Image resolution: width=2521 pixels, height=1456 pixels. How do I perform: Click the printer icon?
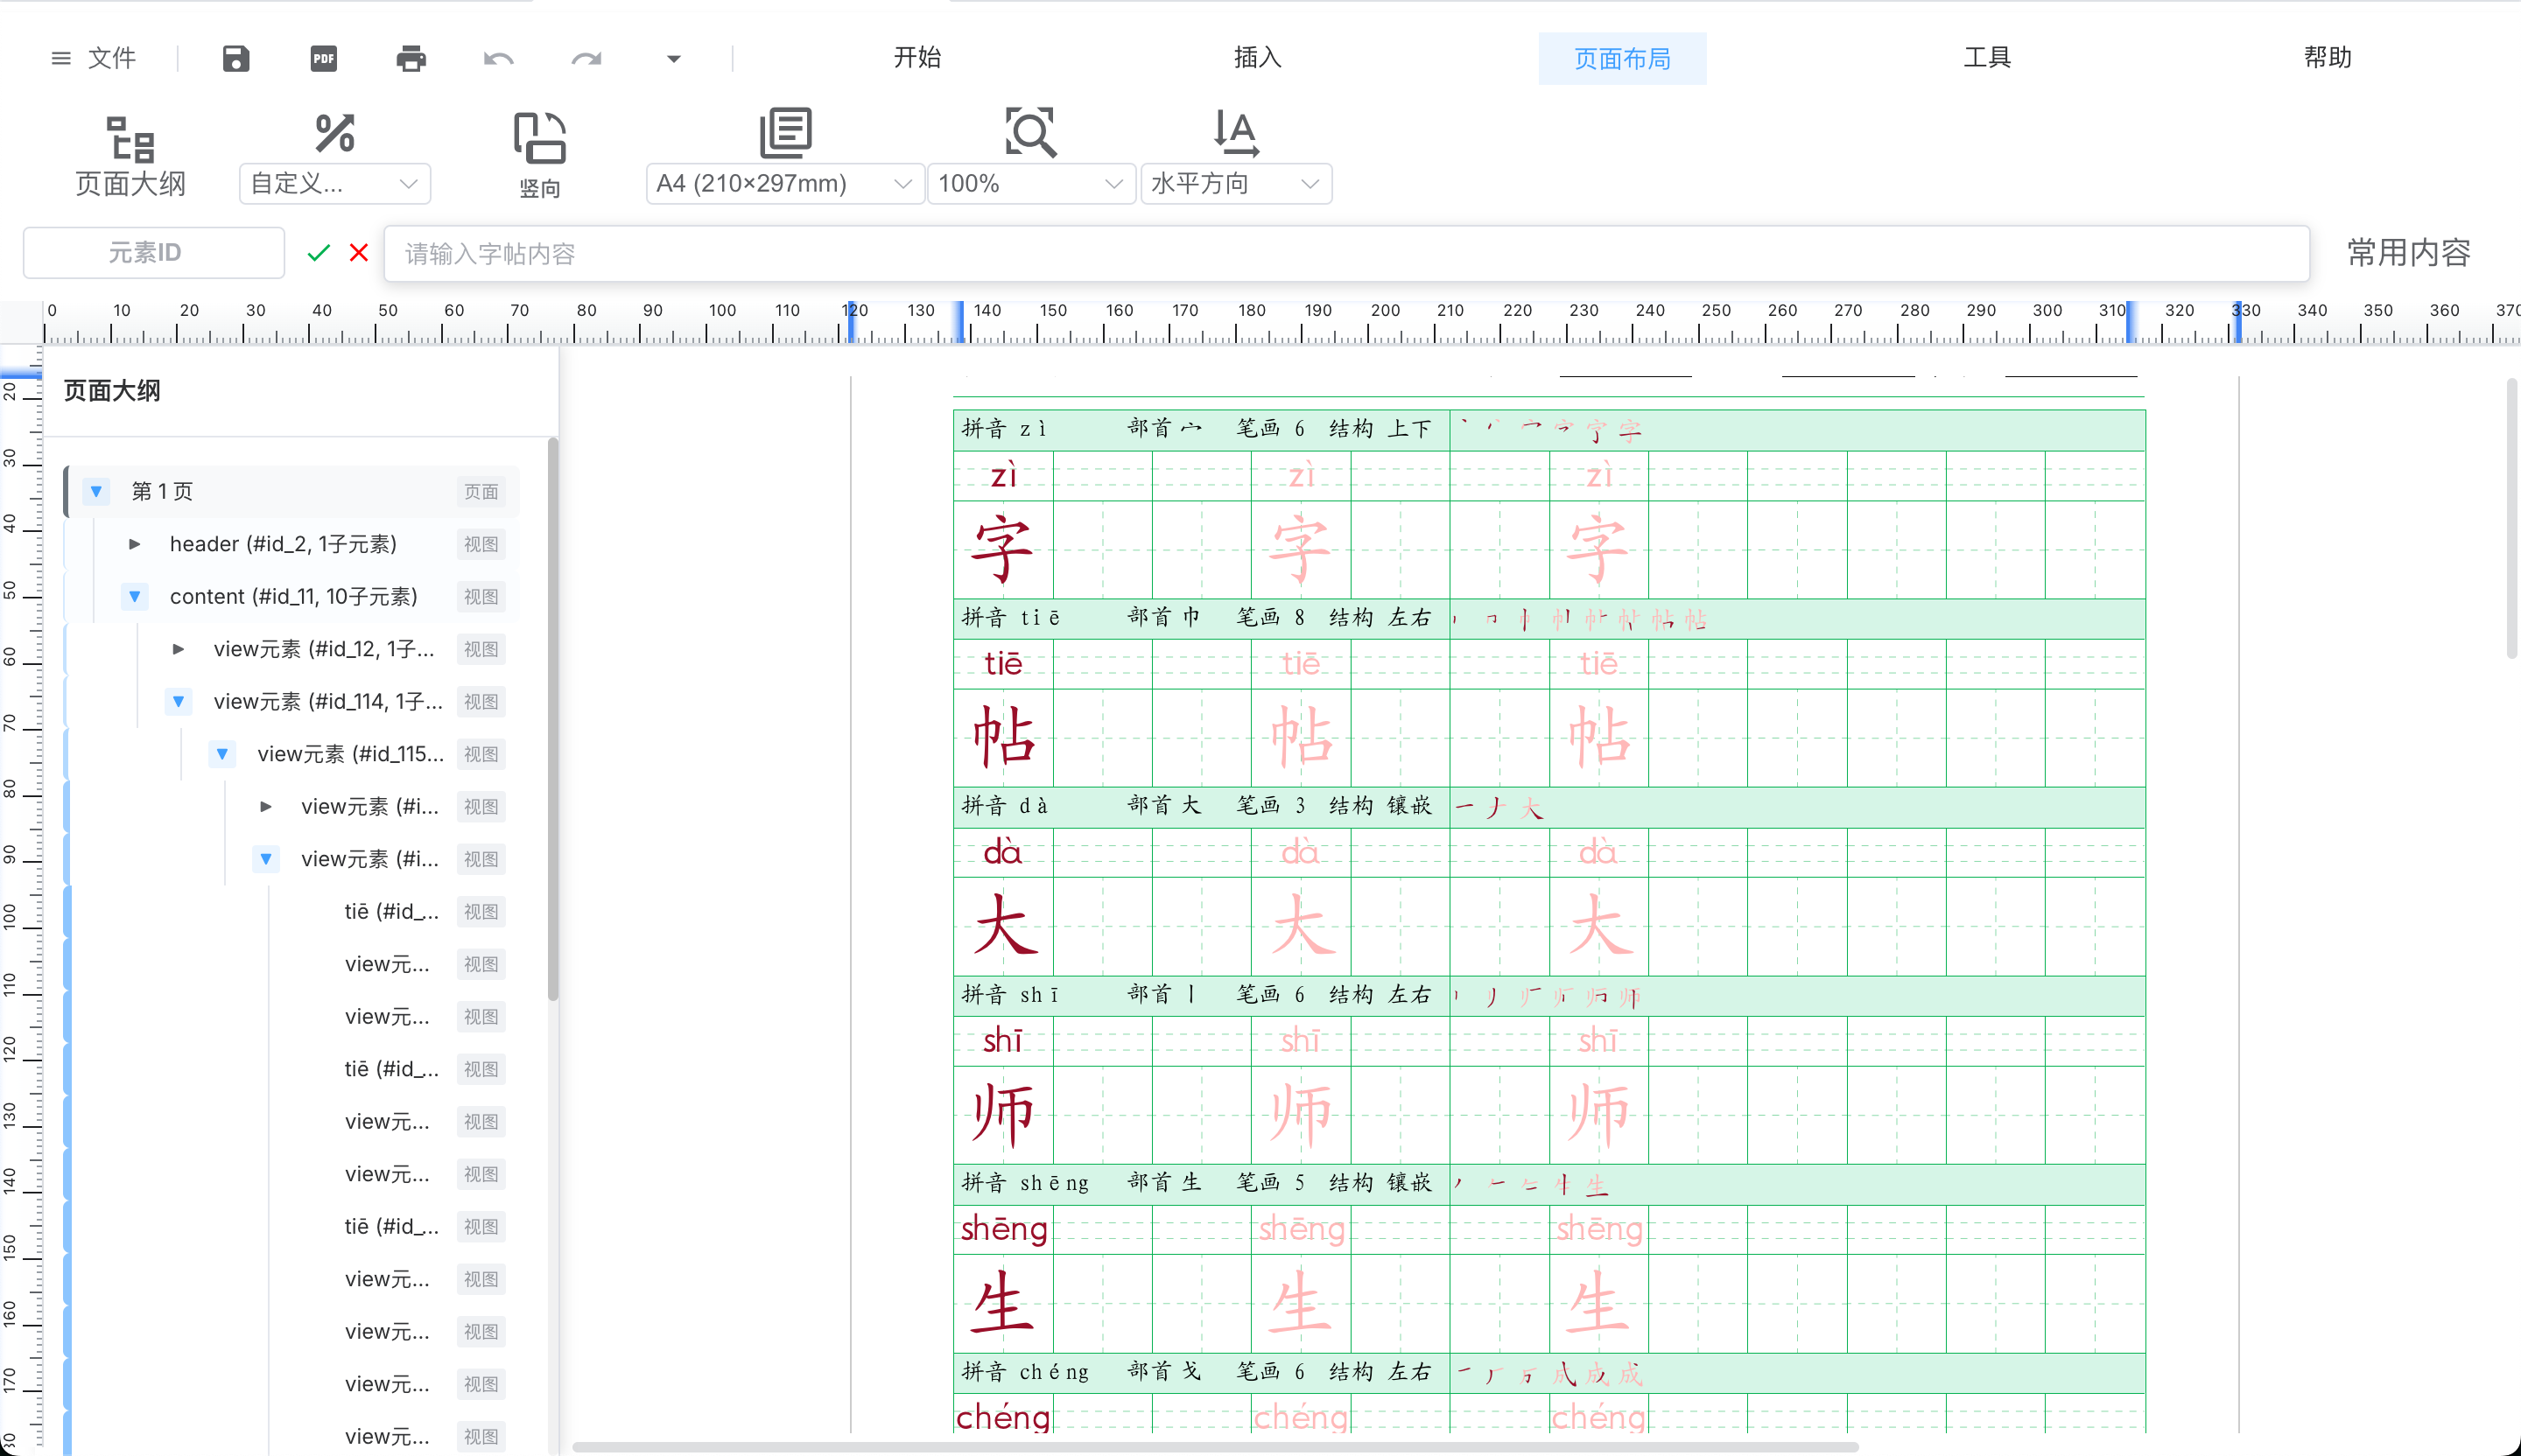[x=411, y=59]
